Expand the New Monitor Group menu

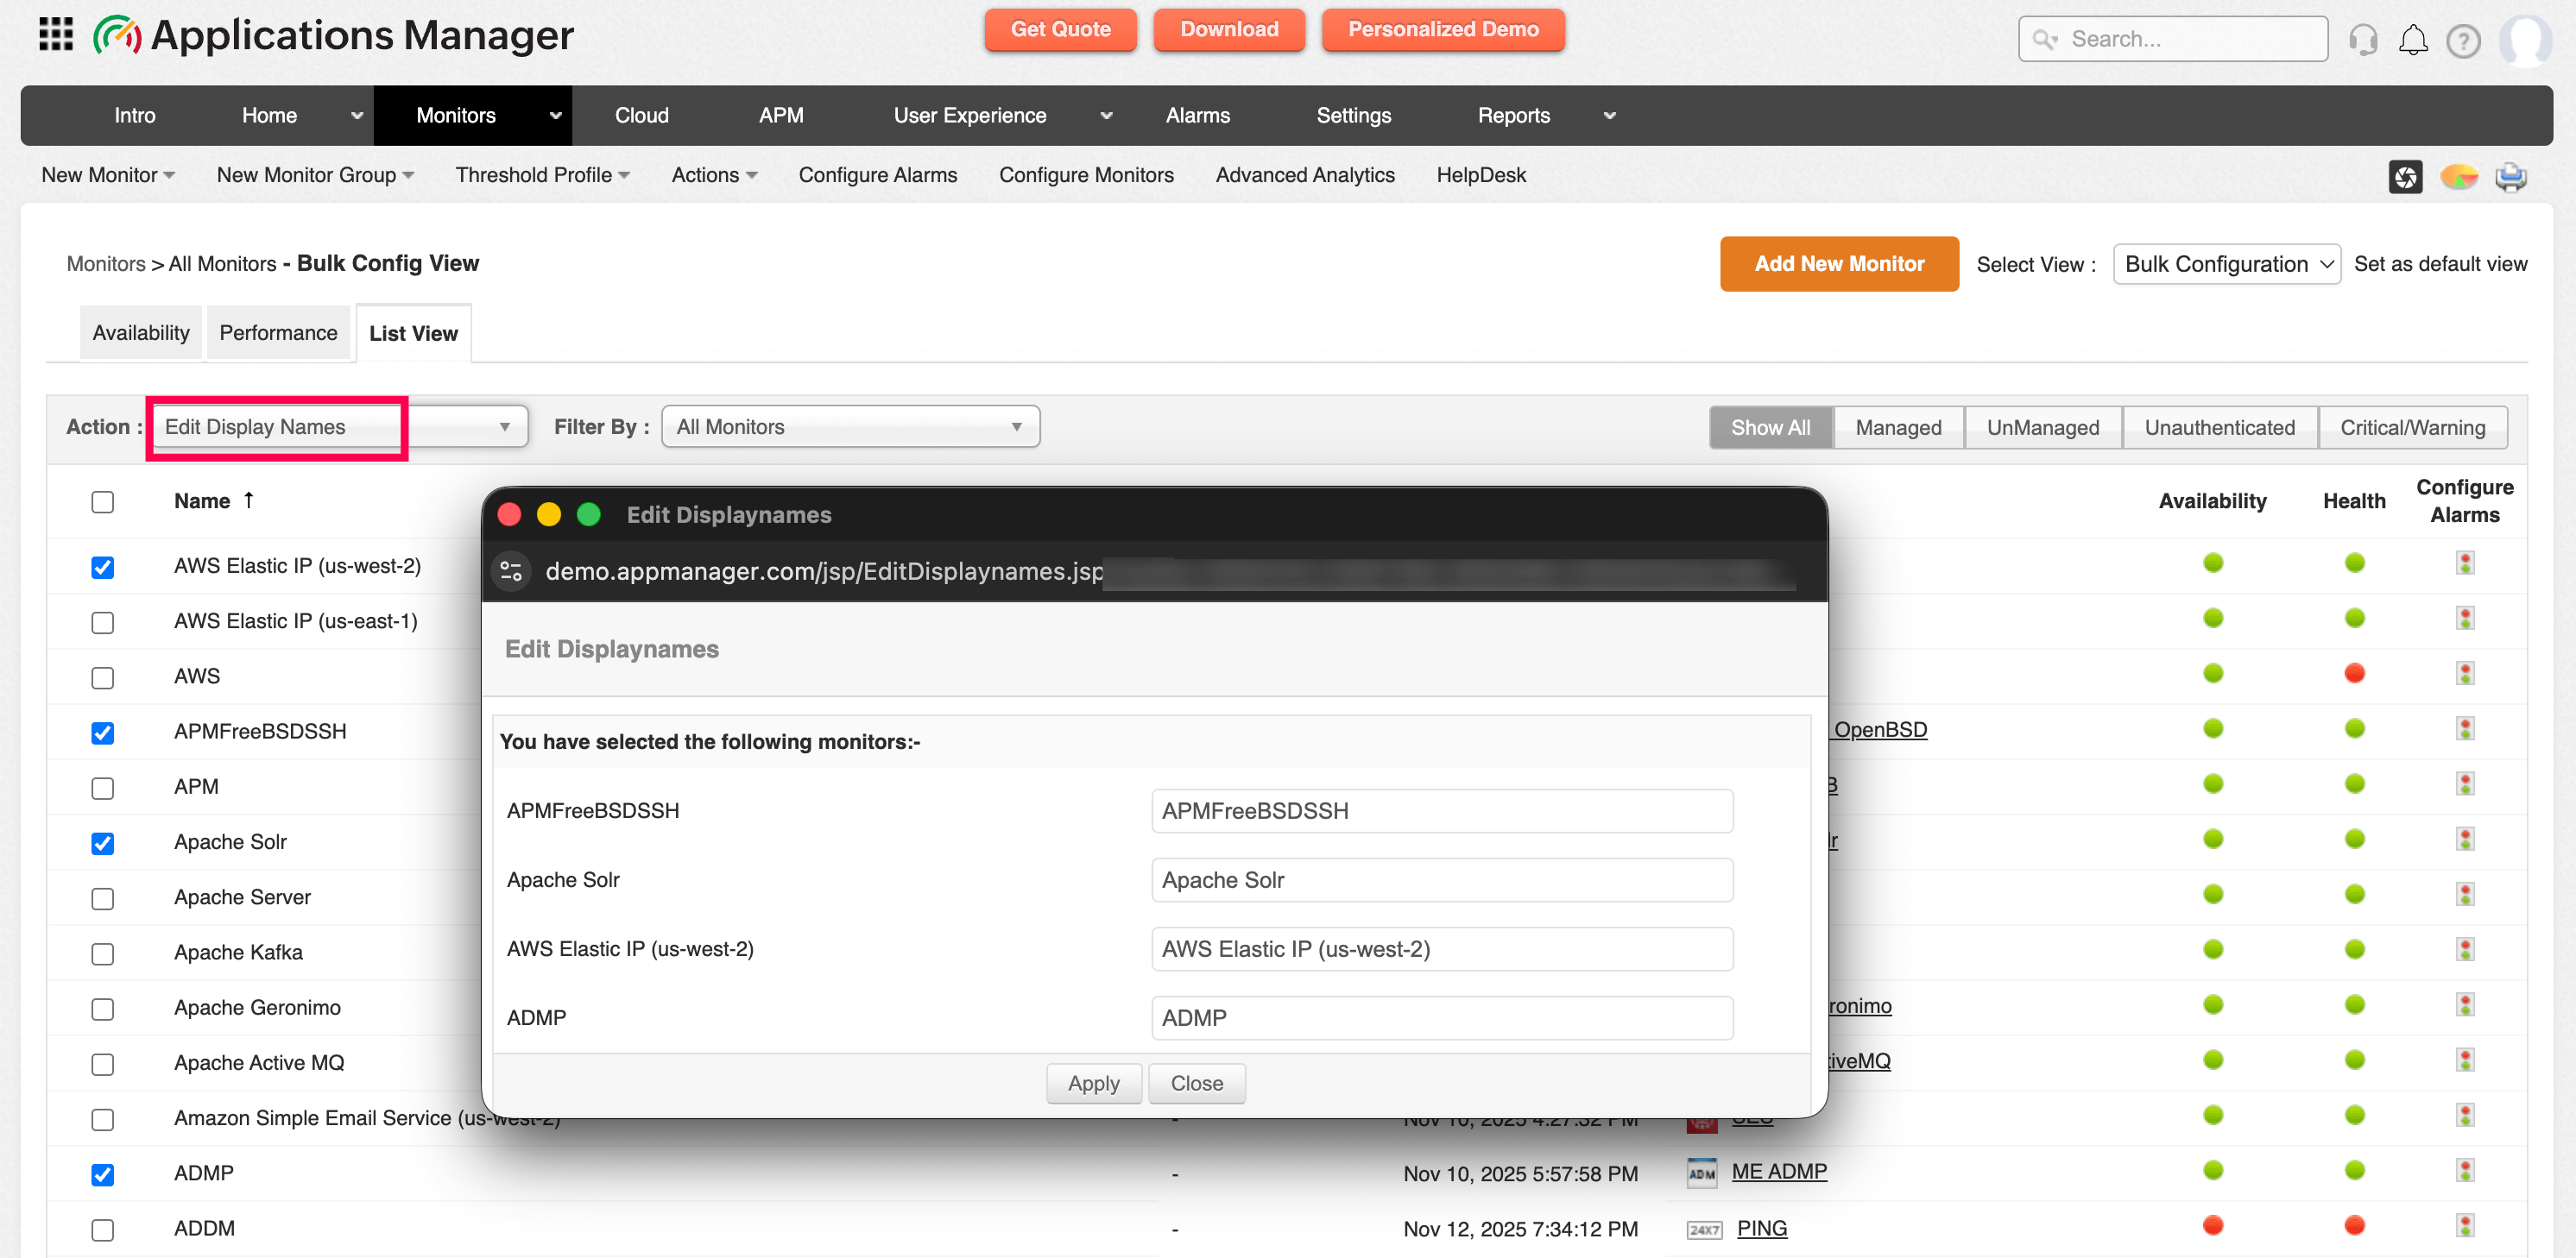pos(315,175)
